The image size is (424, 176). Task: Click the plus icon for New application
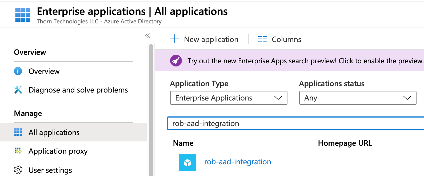click(x=175, y=39)
